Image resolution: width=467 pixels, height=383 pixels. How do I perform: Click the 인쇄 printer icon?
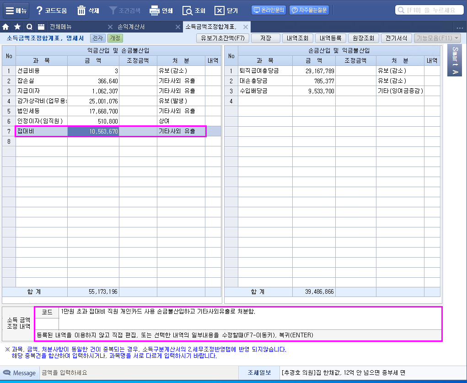coord(155,10)
